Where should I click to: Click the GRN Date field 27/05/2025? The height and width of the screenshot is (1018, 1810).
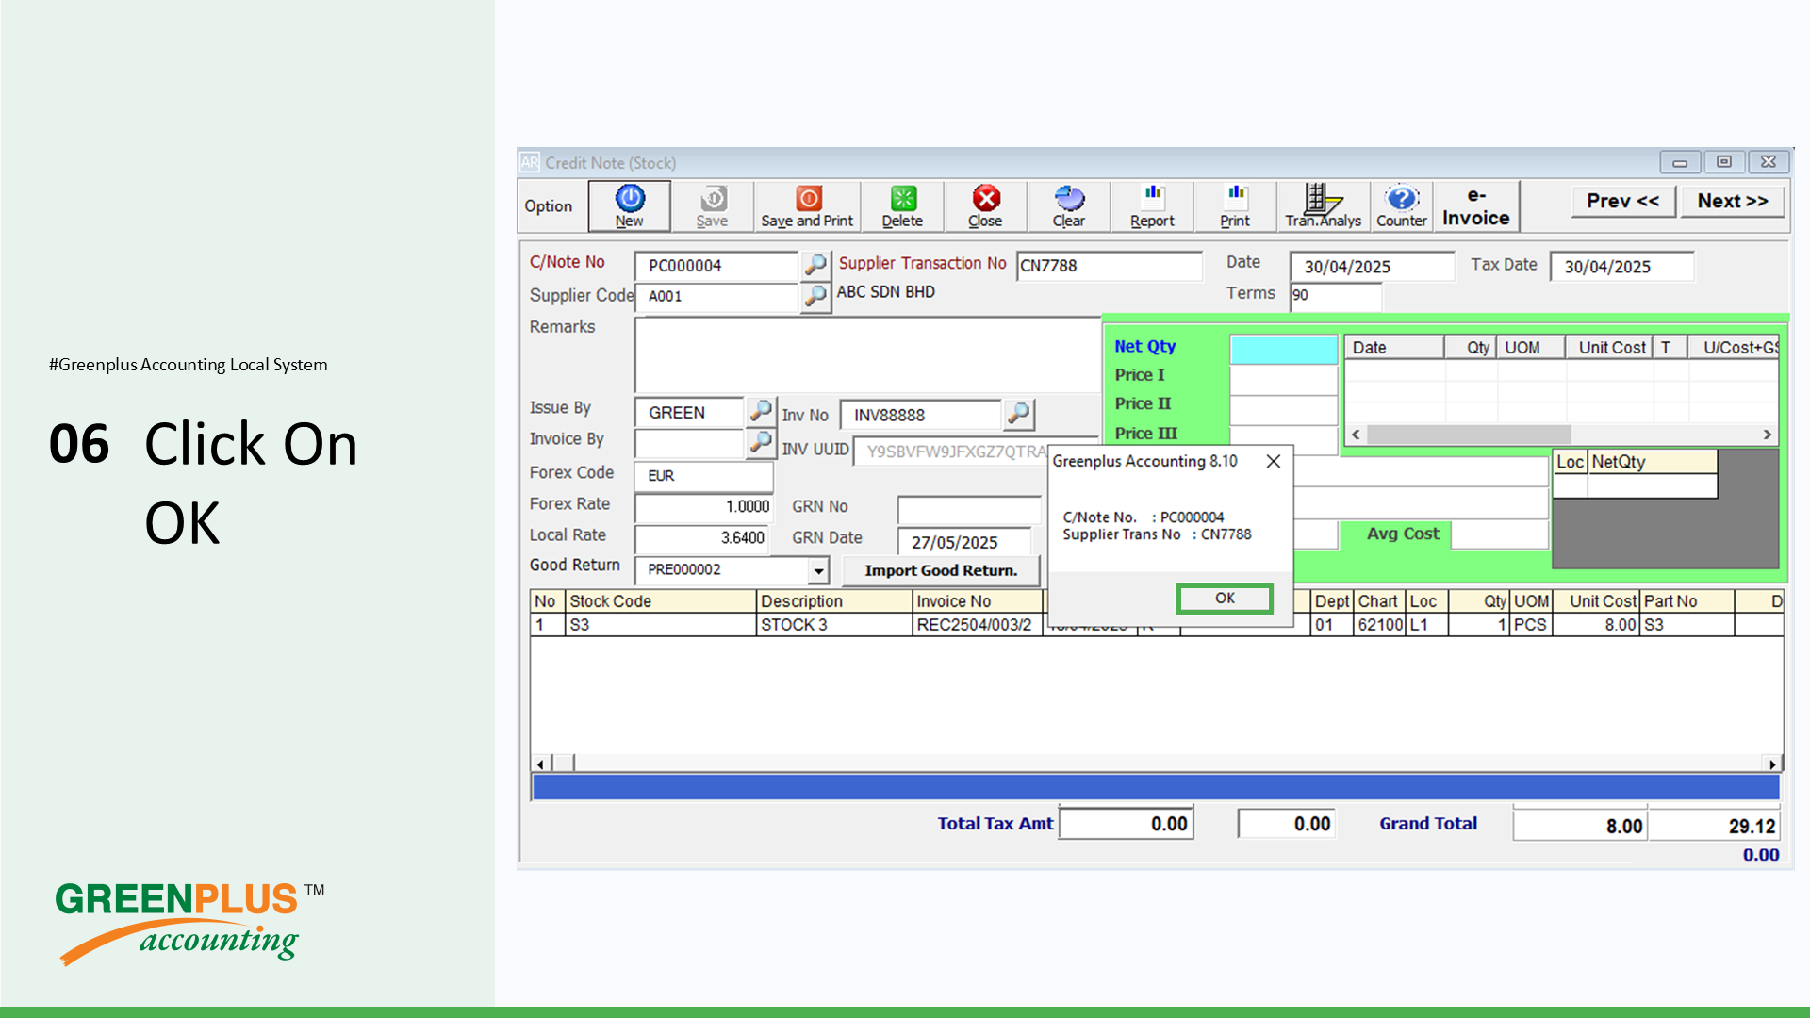pos(964,542)
